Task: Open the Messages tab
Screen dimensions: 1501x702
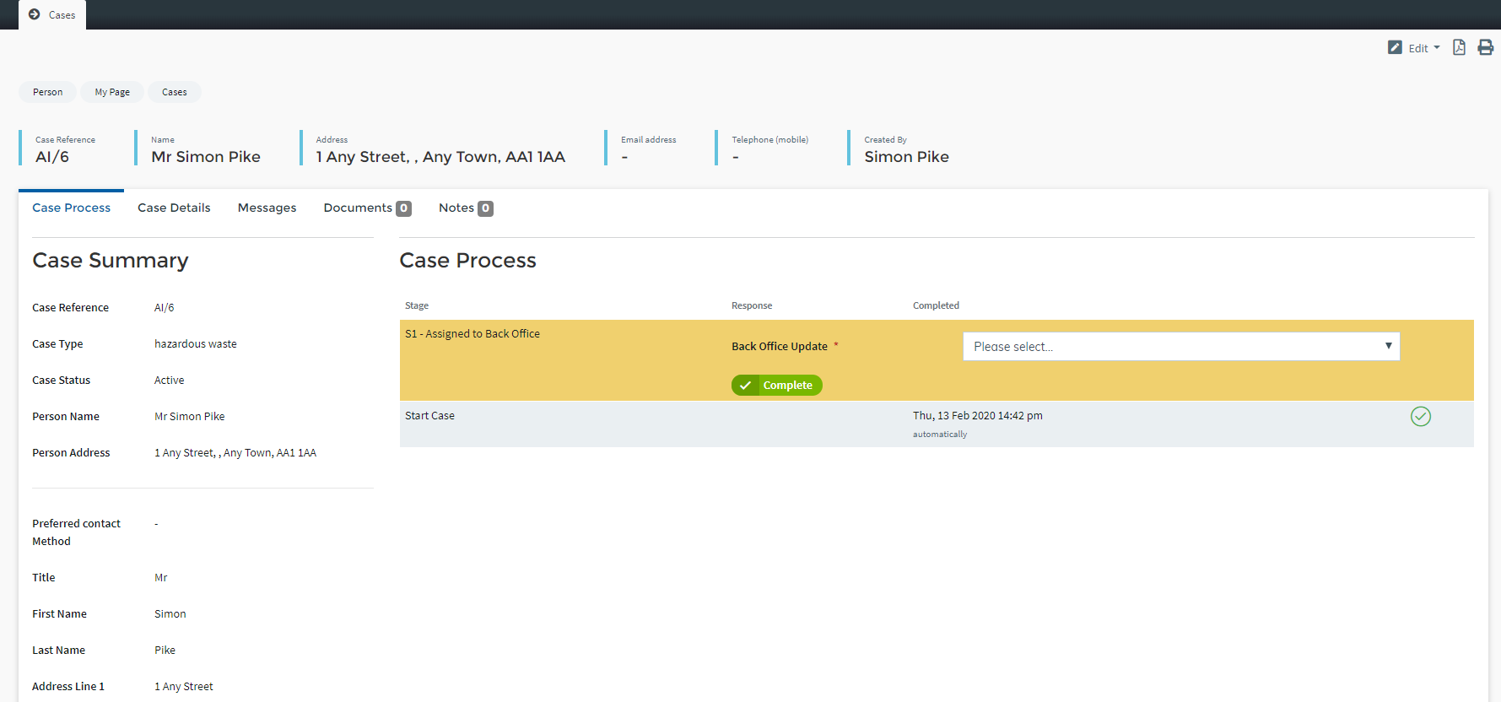Action: pyautogui.click(x=267, y=208)
